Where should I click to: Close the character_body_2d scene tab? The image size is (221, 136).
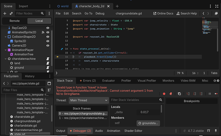[x=108, y=6]
